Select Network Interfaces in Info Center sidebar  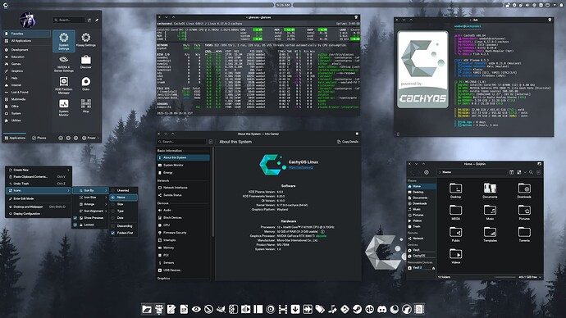(184, 188)
